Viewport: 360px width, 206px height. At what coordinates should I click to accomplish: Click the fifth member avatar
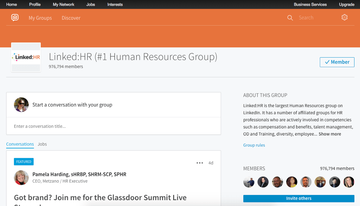(x=306, y=182)
